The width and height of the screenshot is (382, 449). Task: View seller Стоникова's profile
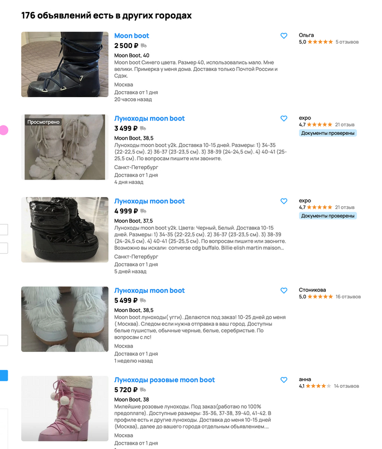(312, 290)
